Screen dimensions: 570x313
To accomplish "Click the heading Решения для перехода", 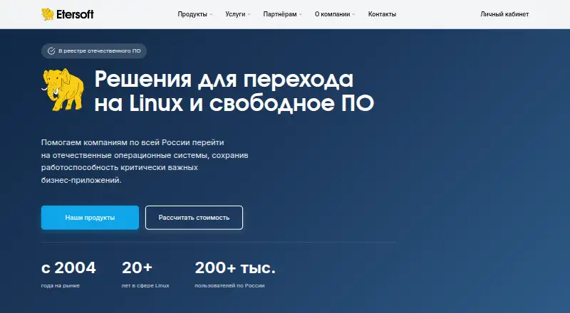I will point(224,79).
